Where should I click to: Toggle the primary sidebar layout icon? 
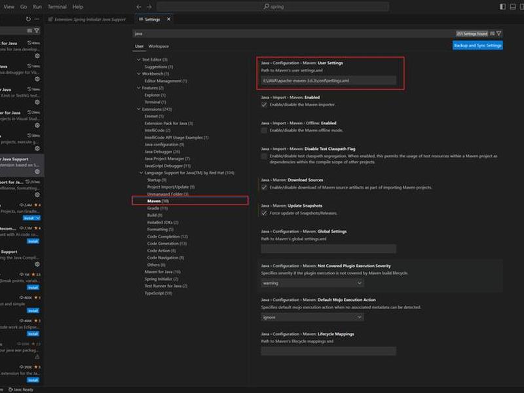502,7
